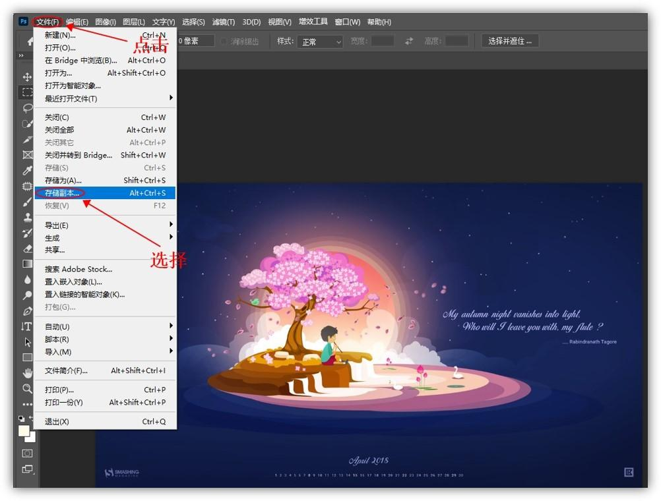Select the Frame tool
The width and height of the screenshot is (661, 501).
point(28,155)
